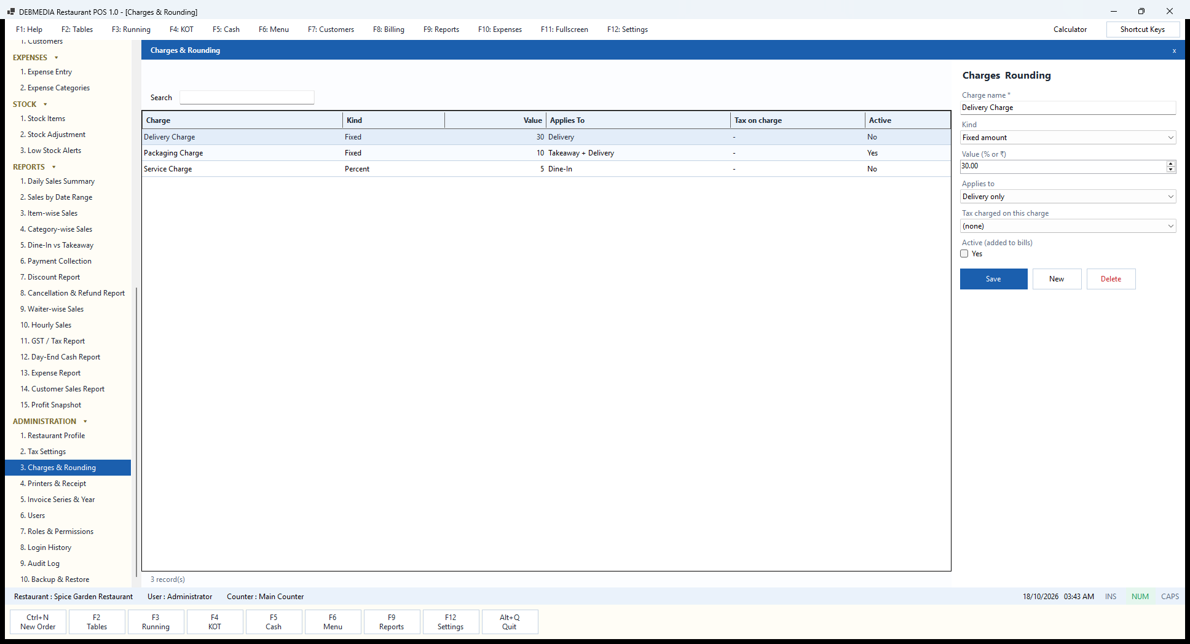Select the Service Charge row
Image resolution: width=1190 pixels, height=644 pixels.
[x=546, y=169]
